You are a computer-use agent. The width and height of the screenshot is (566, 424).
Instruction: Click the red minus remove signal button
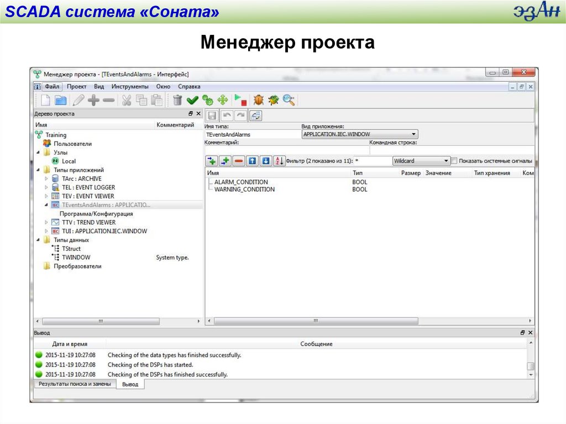coord(239,161)
